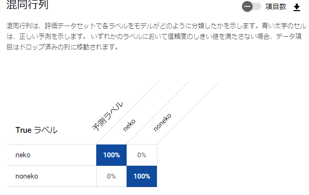The width and height of the screenshot is (309, 195).
Task: Toggle the 項目数 item count switch
Action: click(x=252, y=6)
